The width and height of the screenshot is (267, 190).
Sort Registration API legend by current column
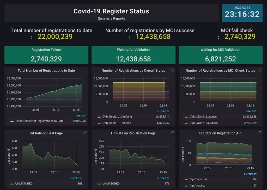coord(250,174)
